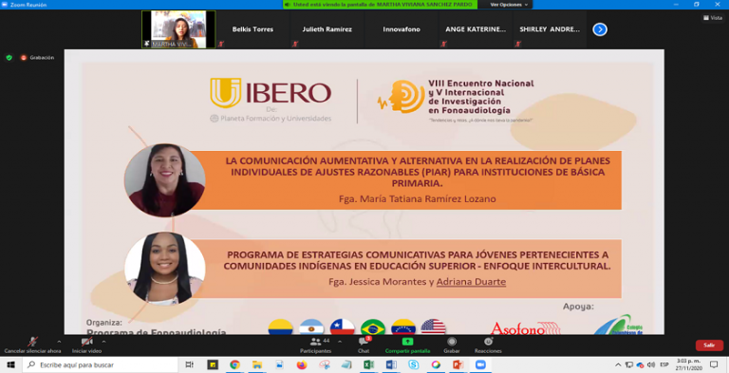Select Julieth Ramírez participant tile
The image size is (729, 373).
coord(327,29)
